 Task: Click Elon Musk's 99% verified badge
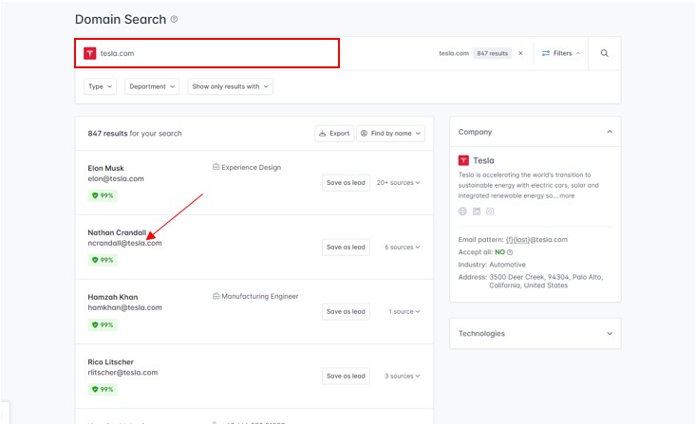tap(102, 195)
